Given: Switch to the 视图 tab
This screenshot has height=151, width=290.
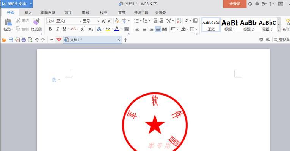Looking at the screenshot, I should [103, 12].
